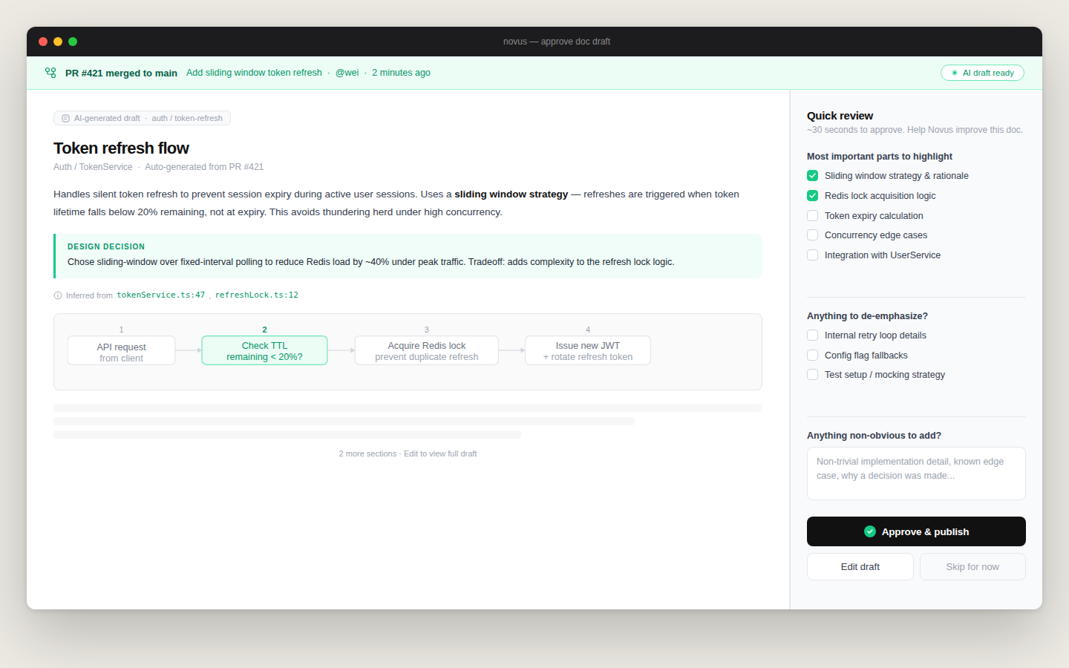Uncheck Sliding window strategy & rationale
This screenshot has width=1069, height=668.
[812, 175]
